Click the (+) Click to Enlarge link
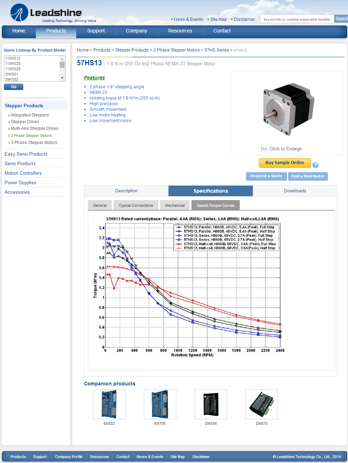 coord(281,149)
